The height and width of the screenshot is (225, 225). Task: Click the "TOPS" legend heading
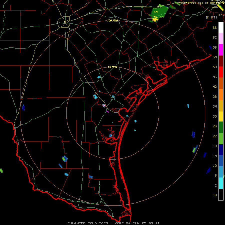point(219,15)
